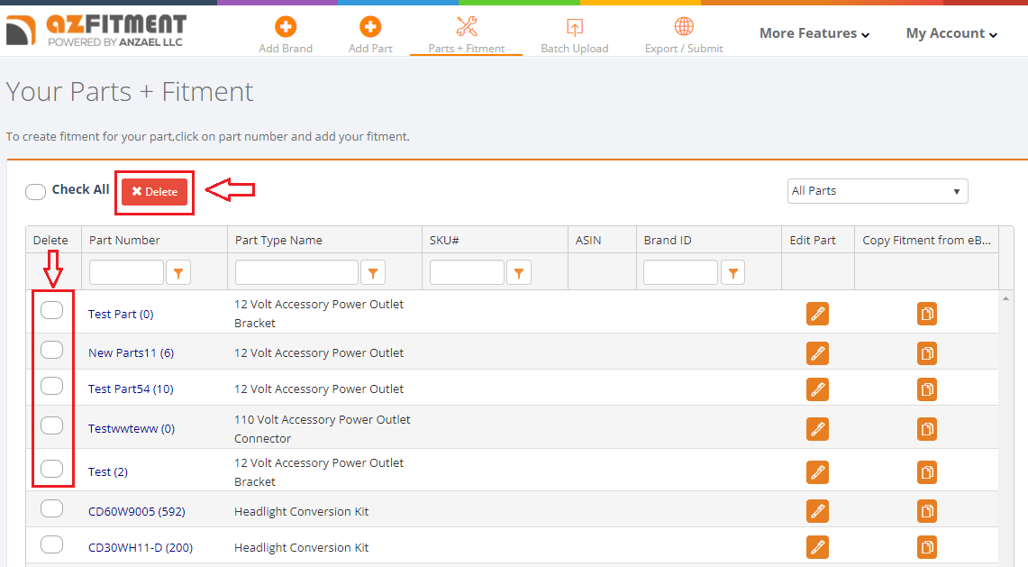Edit the Test Part54 (10) row with pencil icon
This screenshot has height=567, width=1028.
pos(817,389)
